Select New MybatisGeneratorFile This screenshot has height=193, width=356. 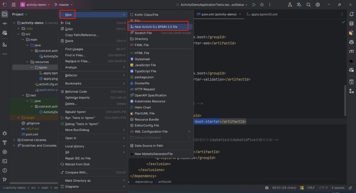(x=160, y=154)
